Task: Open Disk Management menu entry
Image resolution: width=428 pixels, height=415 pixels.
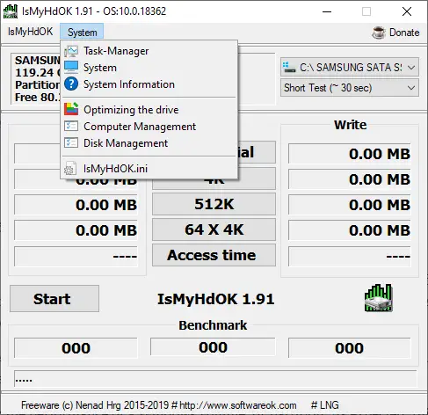Action: (x=149, y=143)
